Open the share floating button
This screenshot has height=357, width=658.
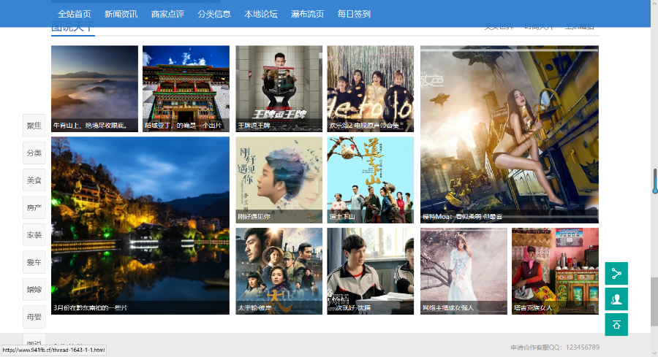point(616,274)
